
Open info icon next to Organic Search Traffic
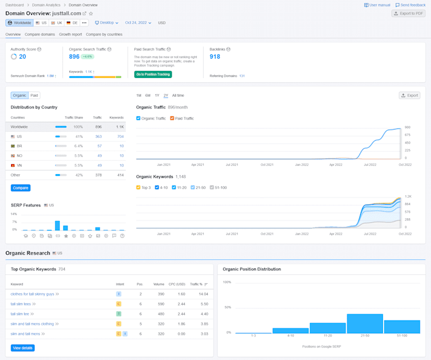tap(110, 49)
